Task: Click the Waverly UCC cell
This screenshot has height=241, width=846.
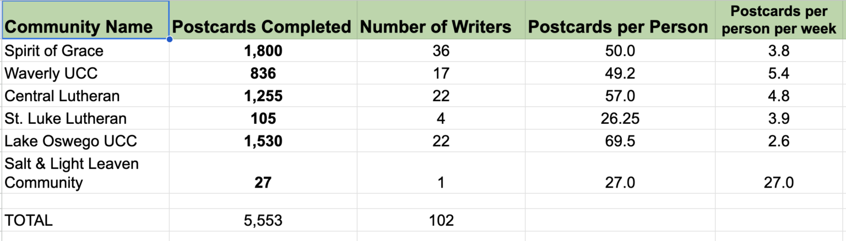Action: coord(84,73)
